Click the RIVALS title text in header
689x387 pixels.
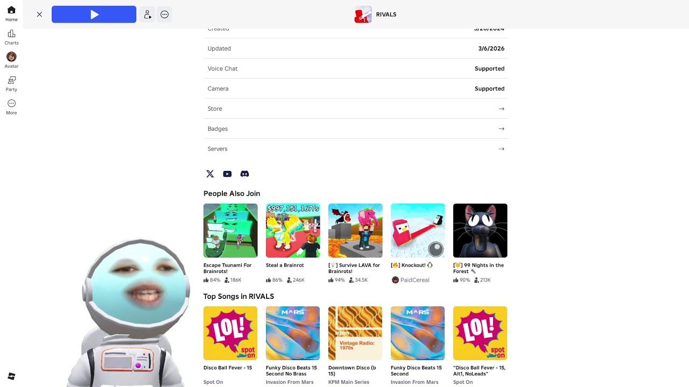pyautogui.click(x=386, y=15)
